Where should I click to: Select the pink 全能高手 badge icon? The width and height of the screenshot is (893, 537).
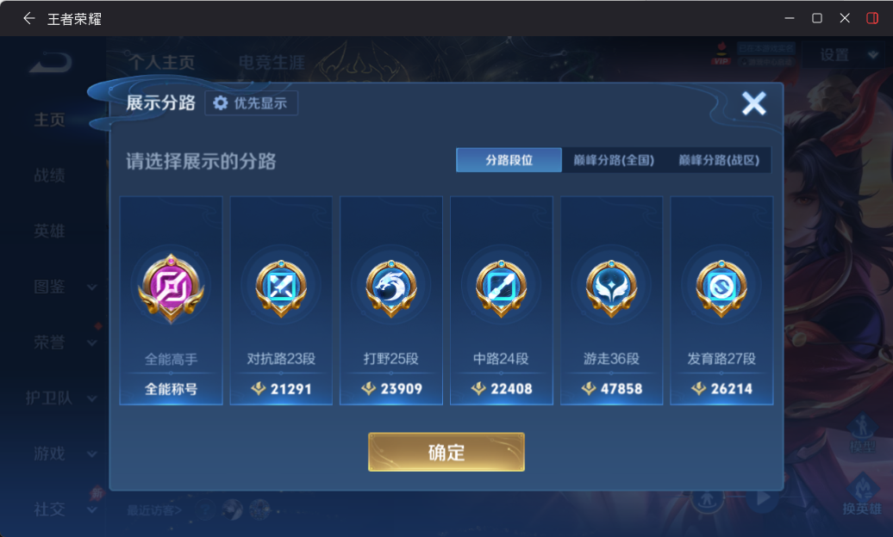point(171,287)
